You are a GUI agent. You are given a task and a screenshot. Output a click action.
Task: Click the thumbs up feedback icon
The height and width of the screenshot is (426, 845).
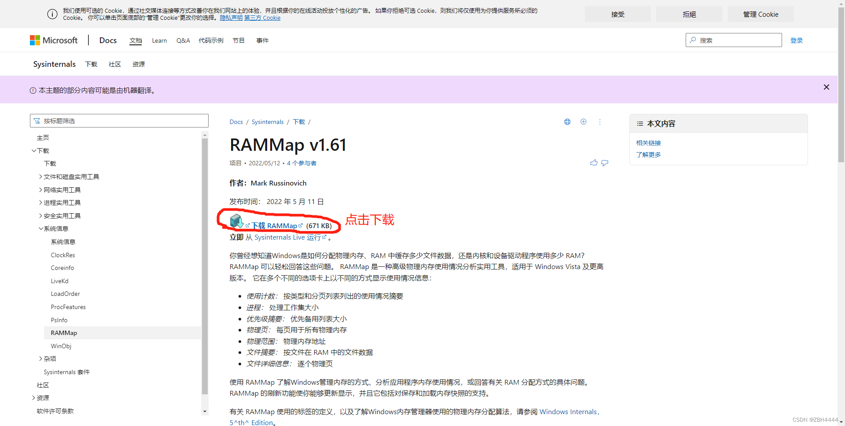pyautogui.click(x=593, y=162)
